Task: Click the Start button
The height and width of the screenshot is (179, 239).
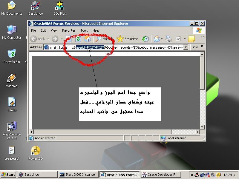Action: [x=8, y=175]
